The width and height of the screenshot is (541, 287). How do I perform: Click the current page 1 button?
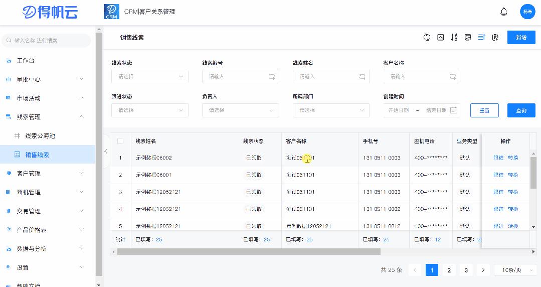(432, 270)
